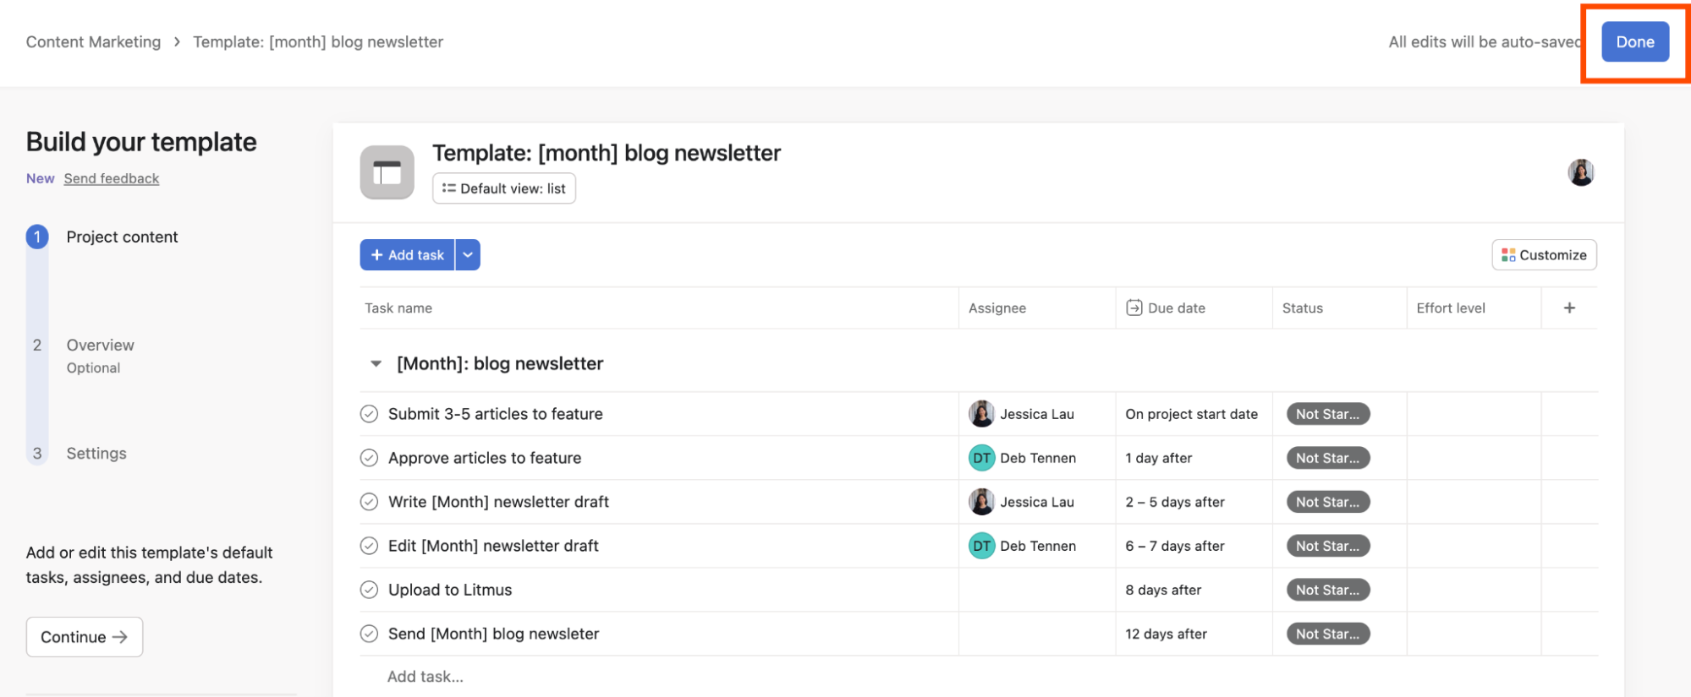Click the user avatar in template header
Image resolution: width=1691 pixels, height=697 pixels.
(x=1581, y=172)
